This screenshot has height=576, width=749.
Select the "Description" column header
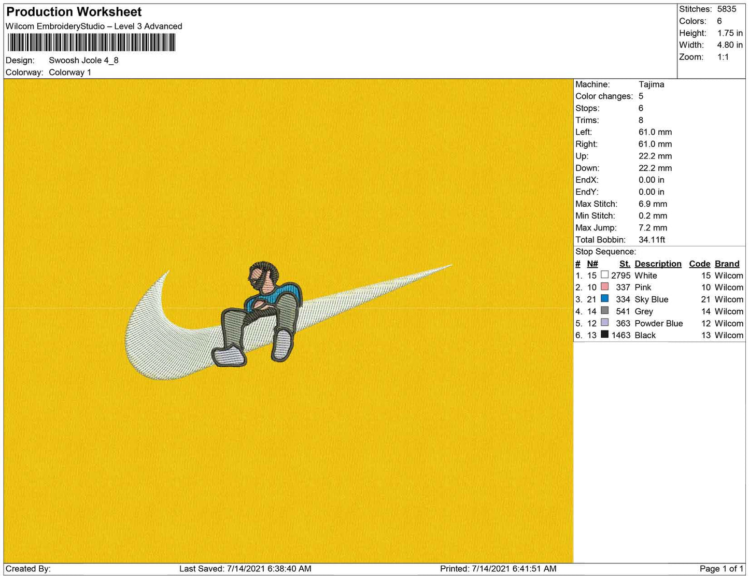coord(658,264)
